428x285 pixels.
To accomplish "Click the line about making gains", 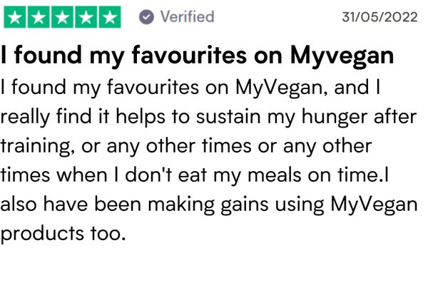I will [209, 205].
